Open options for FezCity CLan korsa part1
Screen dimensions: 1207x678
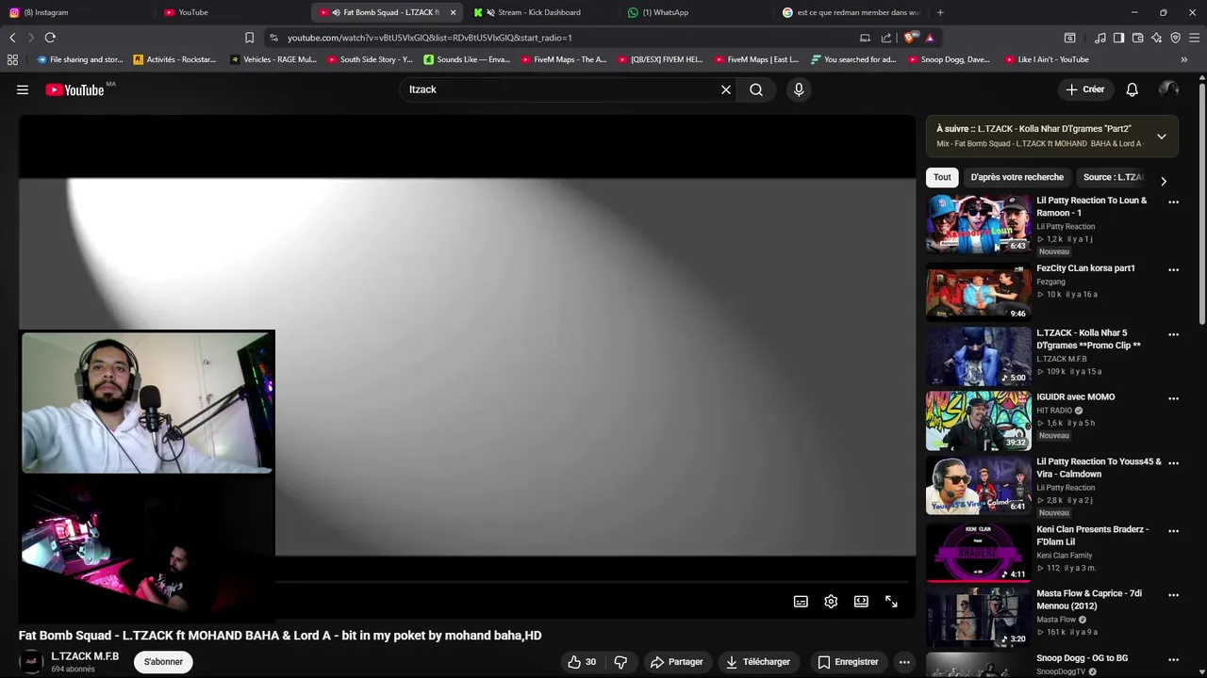[1174, 269]
